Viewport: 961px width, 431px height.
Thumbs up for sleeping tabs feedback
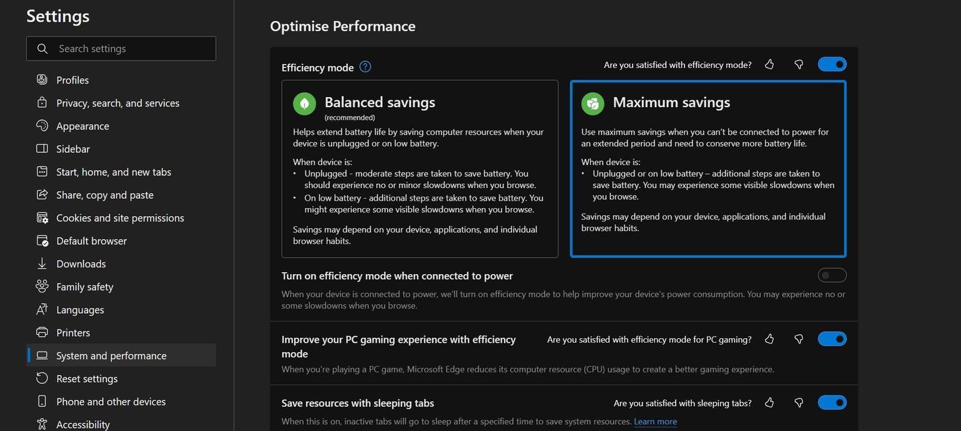coord(769,403)
